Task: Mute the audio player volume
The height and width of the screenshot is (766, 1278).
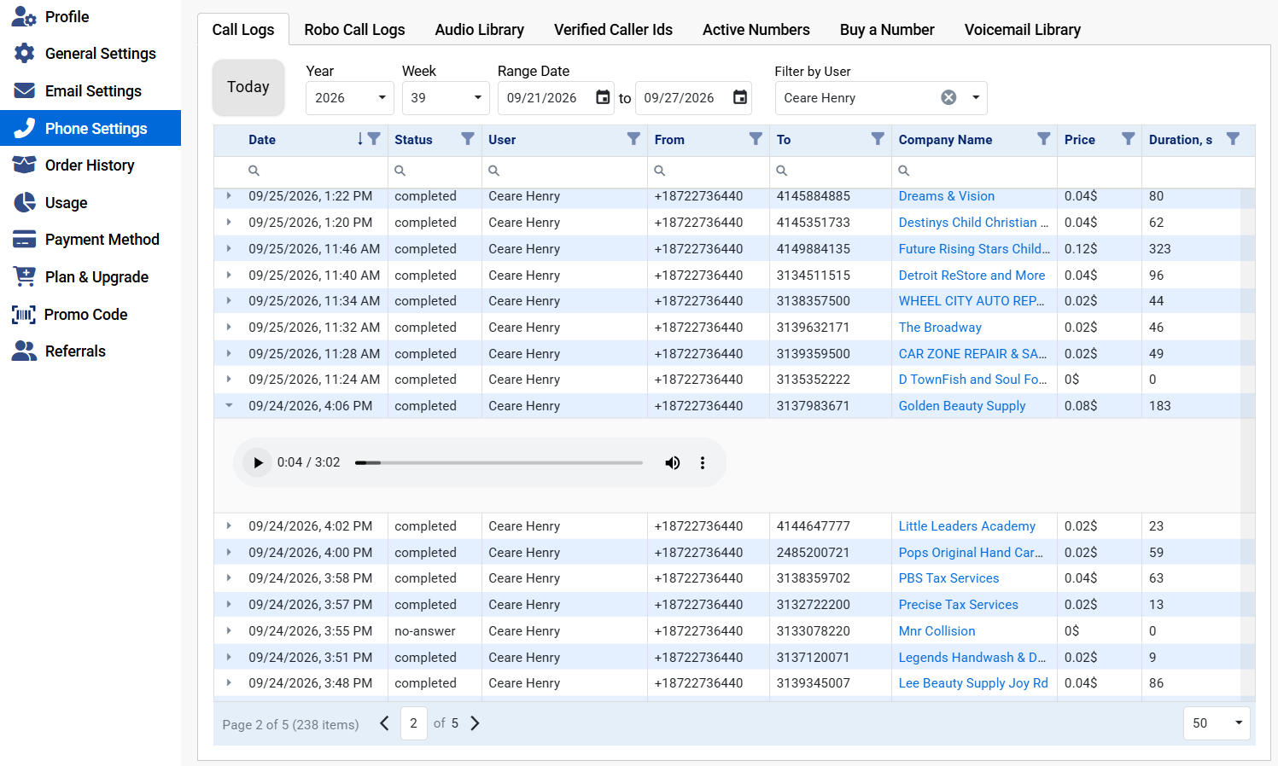Action: tap(673, 462)
